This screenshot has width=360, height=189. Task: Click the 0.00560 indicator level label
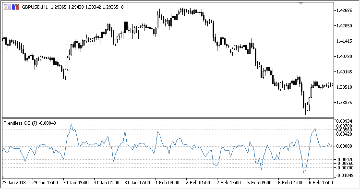tap(344, 130)
